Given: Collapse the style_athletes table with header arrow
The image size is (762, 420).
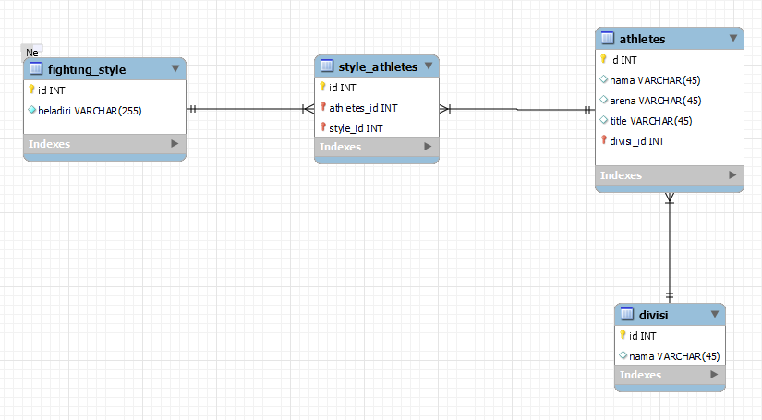Looking at the screenshot, I should coord(429,66).
